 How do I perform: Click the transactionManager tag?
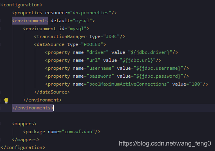[x=60, y=36]
